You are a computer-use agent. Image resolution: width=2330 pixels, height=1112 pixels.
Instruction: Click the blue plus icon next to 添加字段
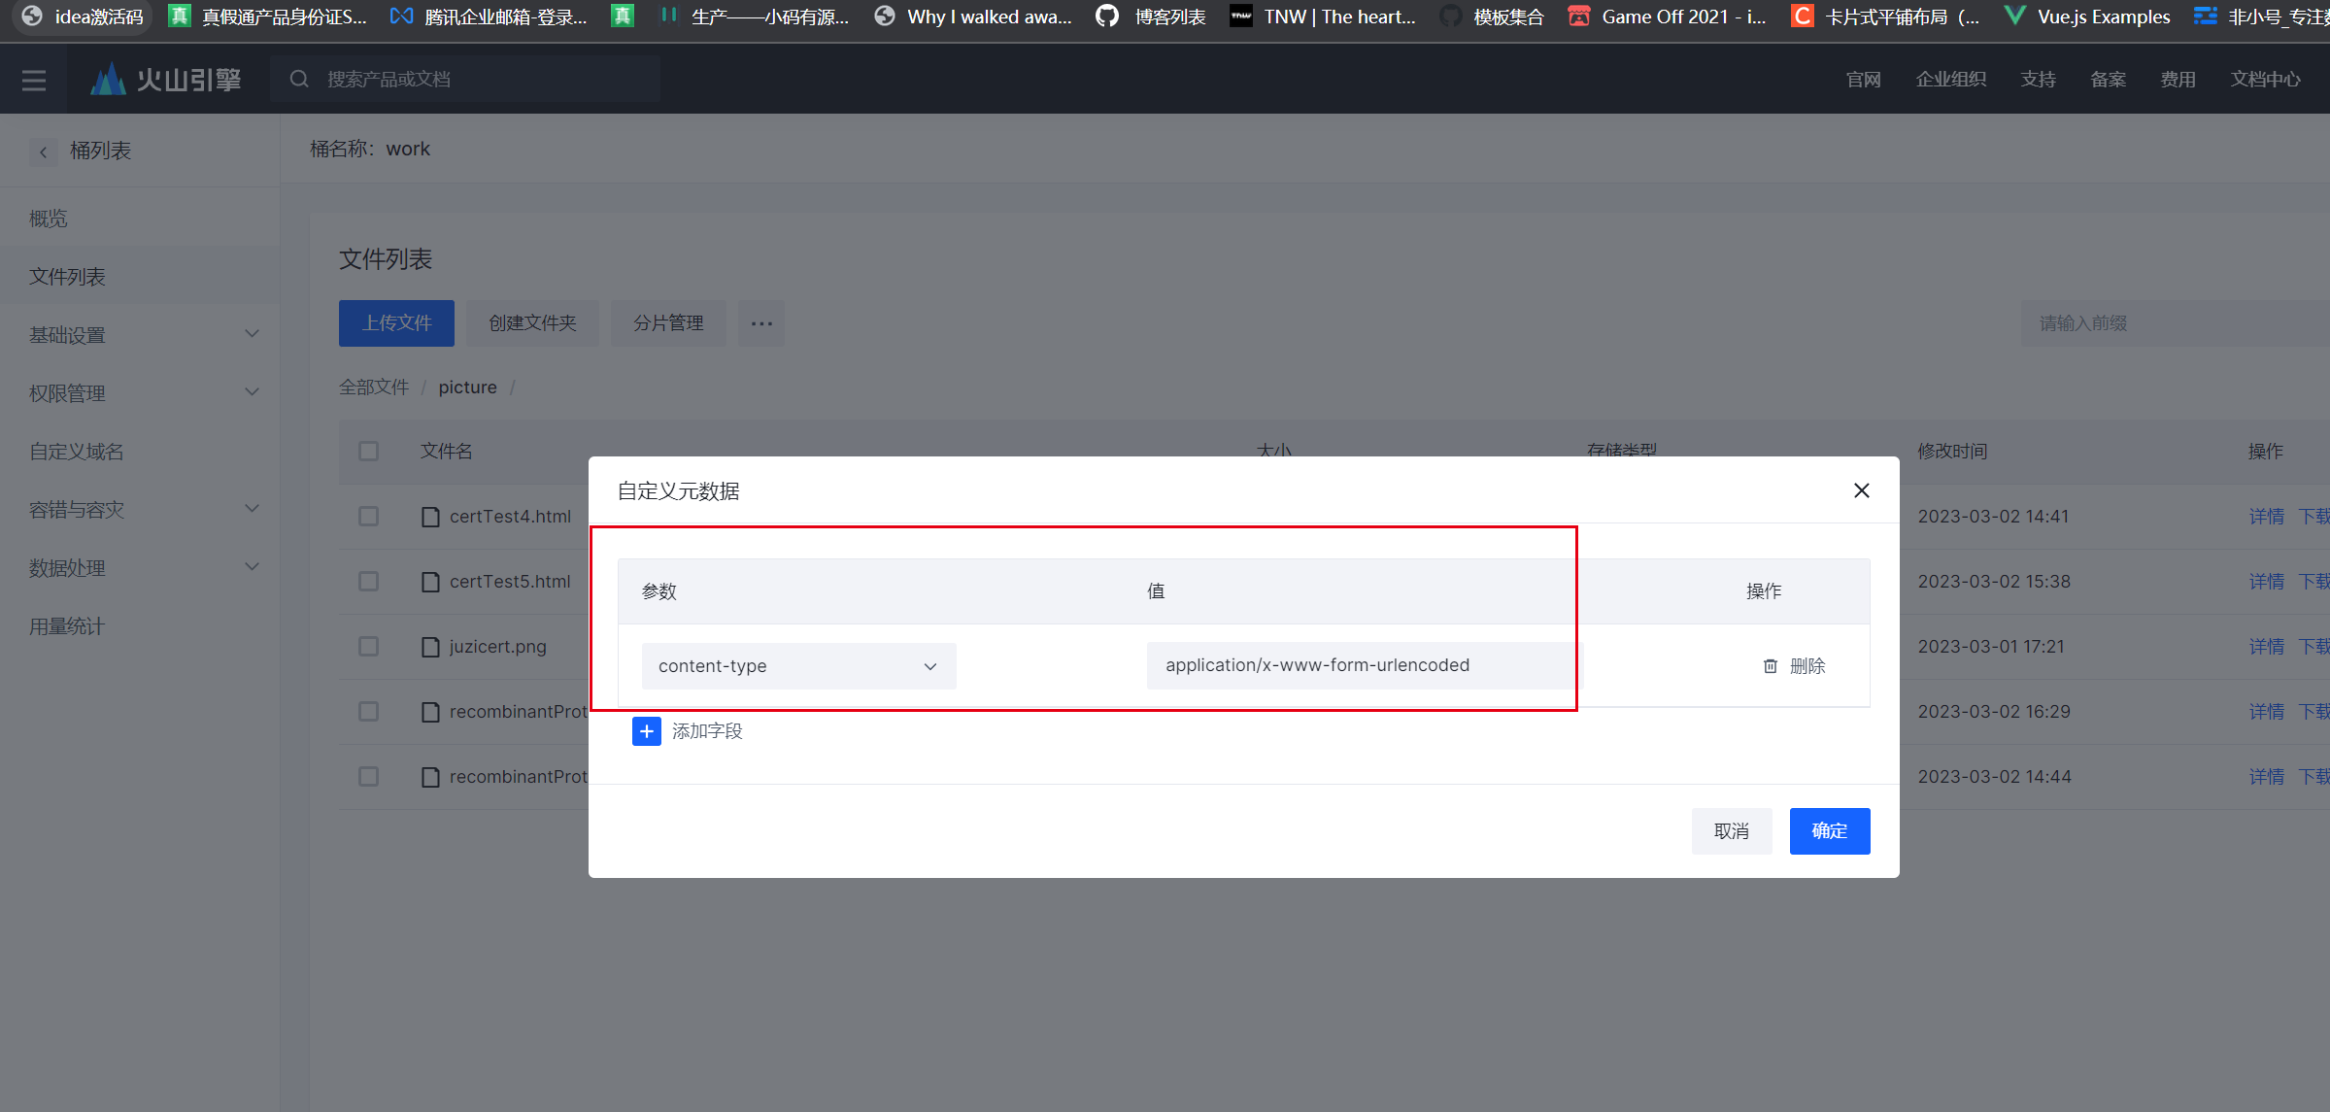pyautogui.click(x=646, y=730)
